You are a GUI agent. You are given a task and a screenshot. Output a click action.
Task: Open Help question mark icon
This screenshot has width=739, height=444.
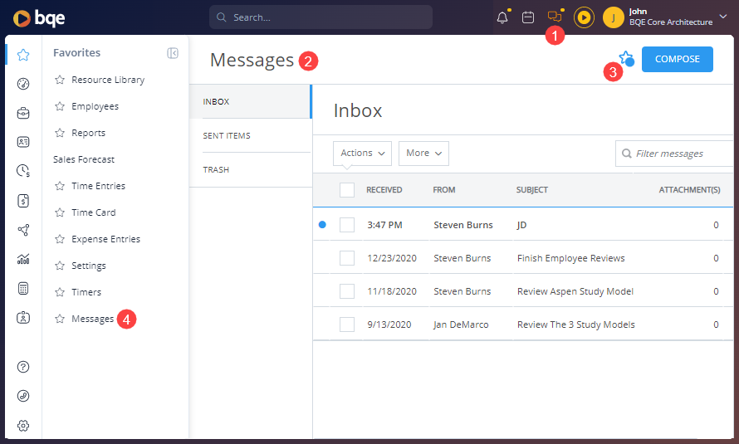point(23,367)
